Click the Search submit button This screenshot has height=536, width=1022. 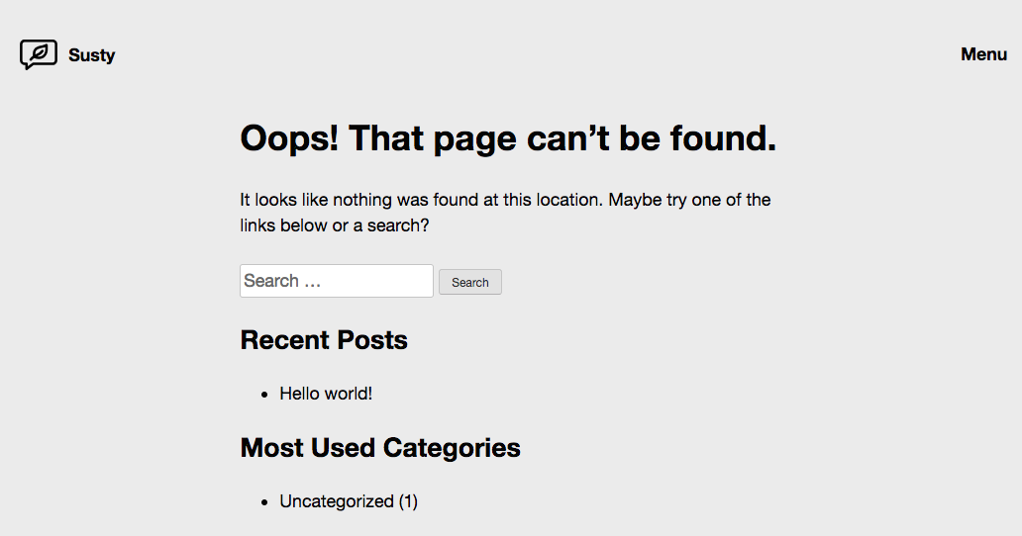tap(470, 282)
